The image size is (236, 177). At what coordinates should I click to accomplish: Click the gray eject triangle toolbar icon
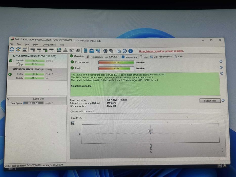click(x=65, y=50)
